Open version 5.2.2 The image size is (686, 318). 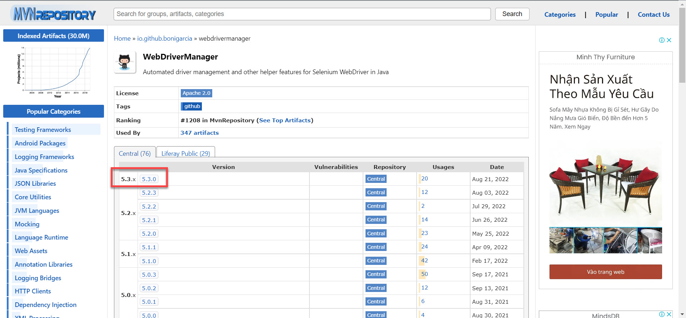coord(149,206)
